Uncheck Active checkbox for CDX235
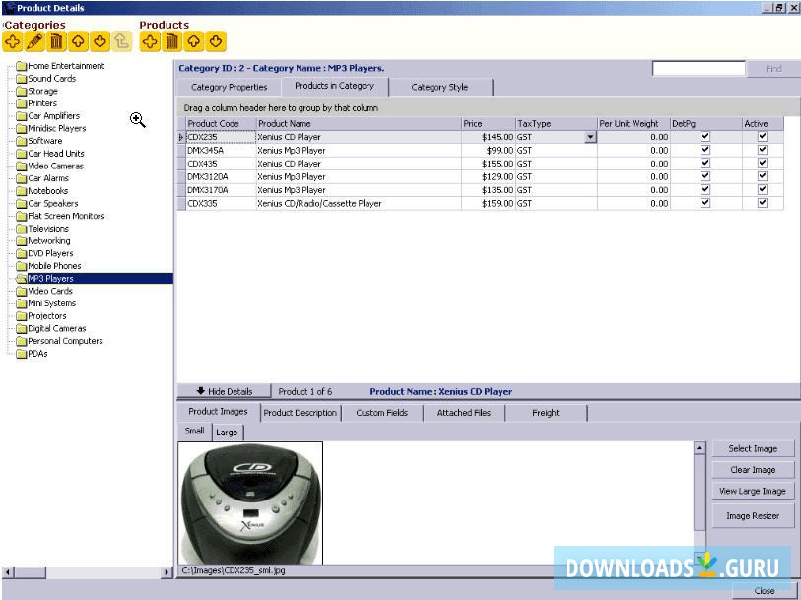The image size is (801, 600). 762,137
